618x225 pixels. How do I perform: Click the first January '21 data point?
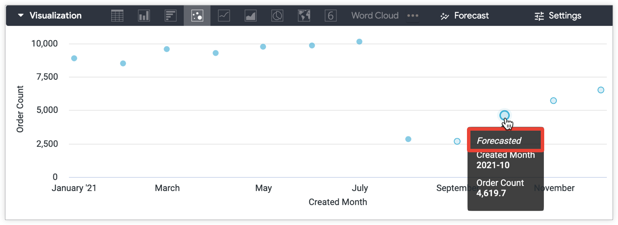click(x=74, y=58)
